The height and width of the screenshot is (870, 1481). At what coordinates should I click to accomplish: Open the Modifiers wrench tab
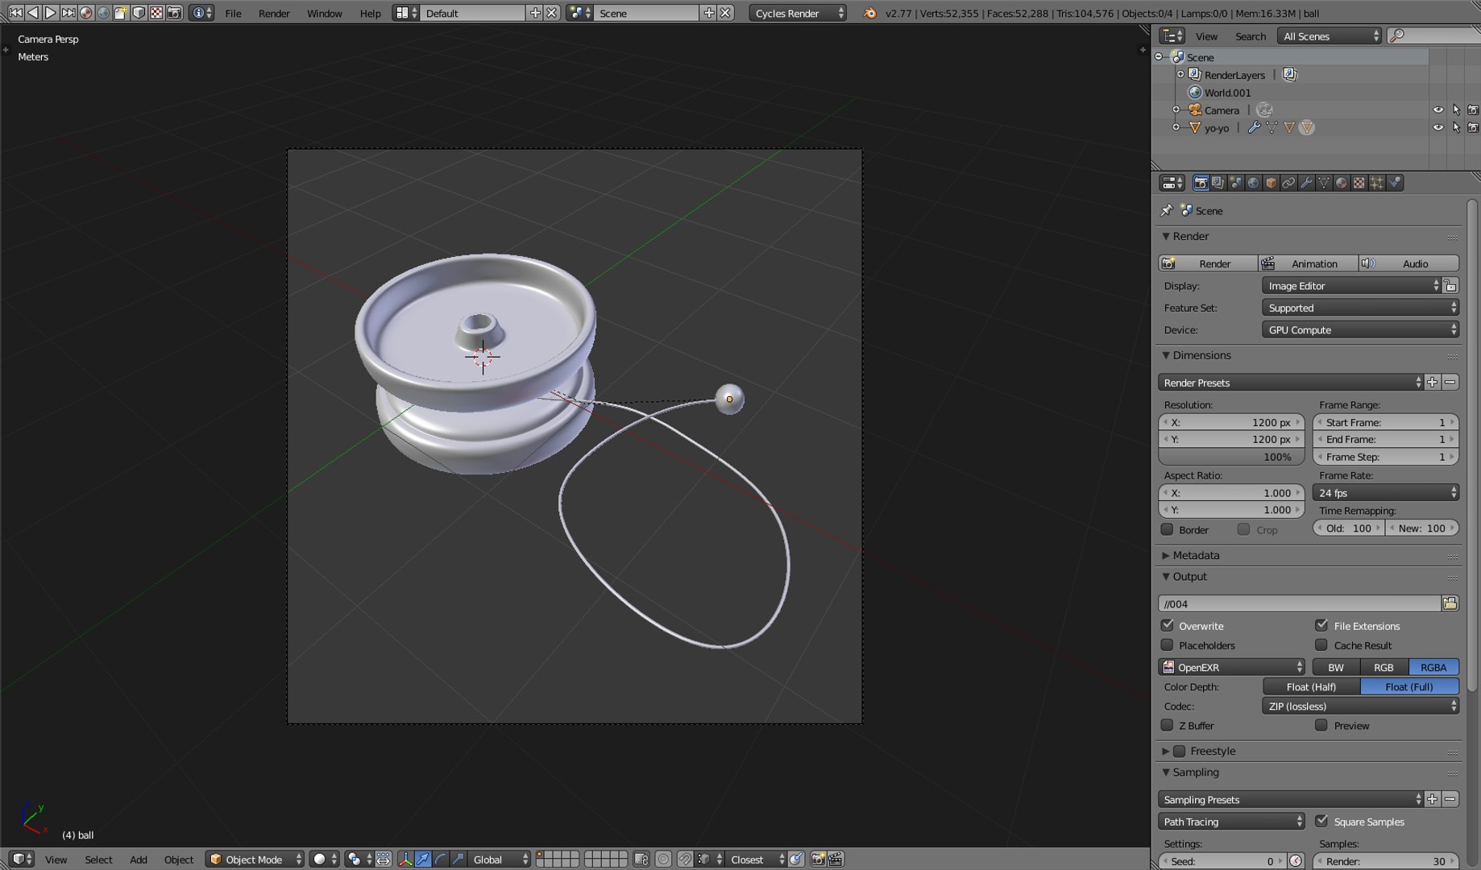(1306, 183)
